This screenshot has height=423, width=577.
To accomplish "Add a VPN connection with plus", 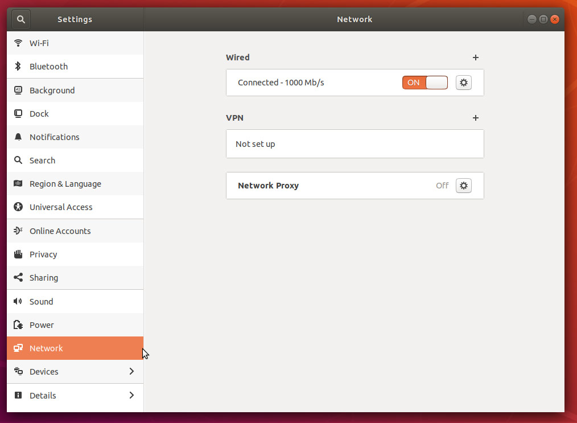I will point(476,118).
